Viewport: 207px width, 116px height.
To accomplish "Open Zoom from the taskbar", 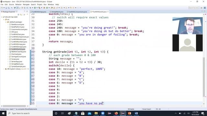I will tap(103, 113).
